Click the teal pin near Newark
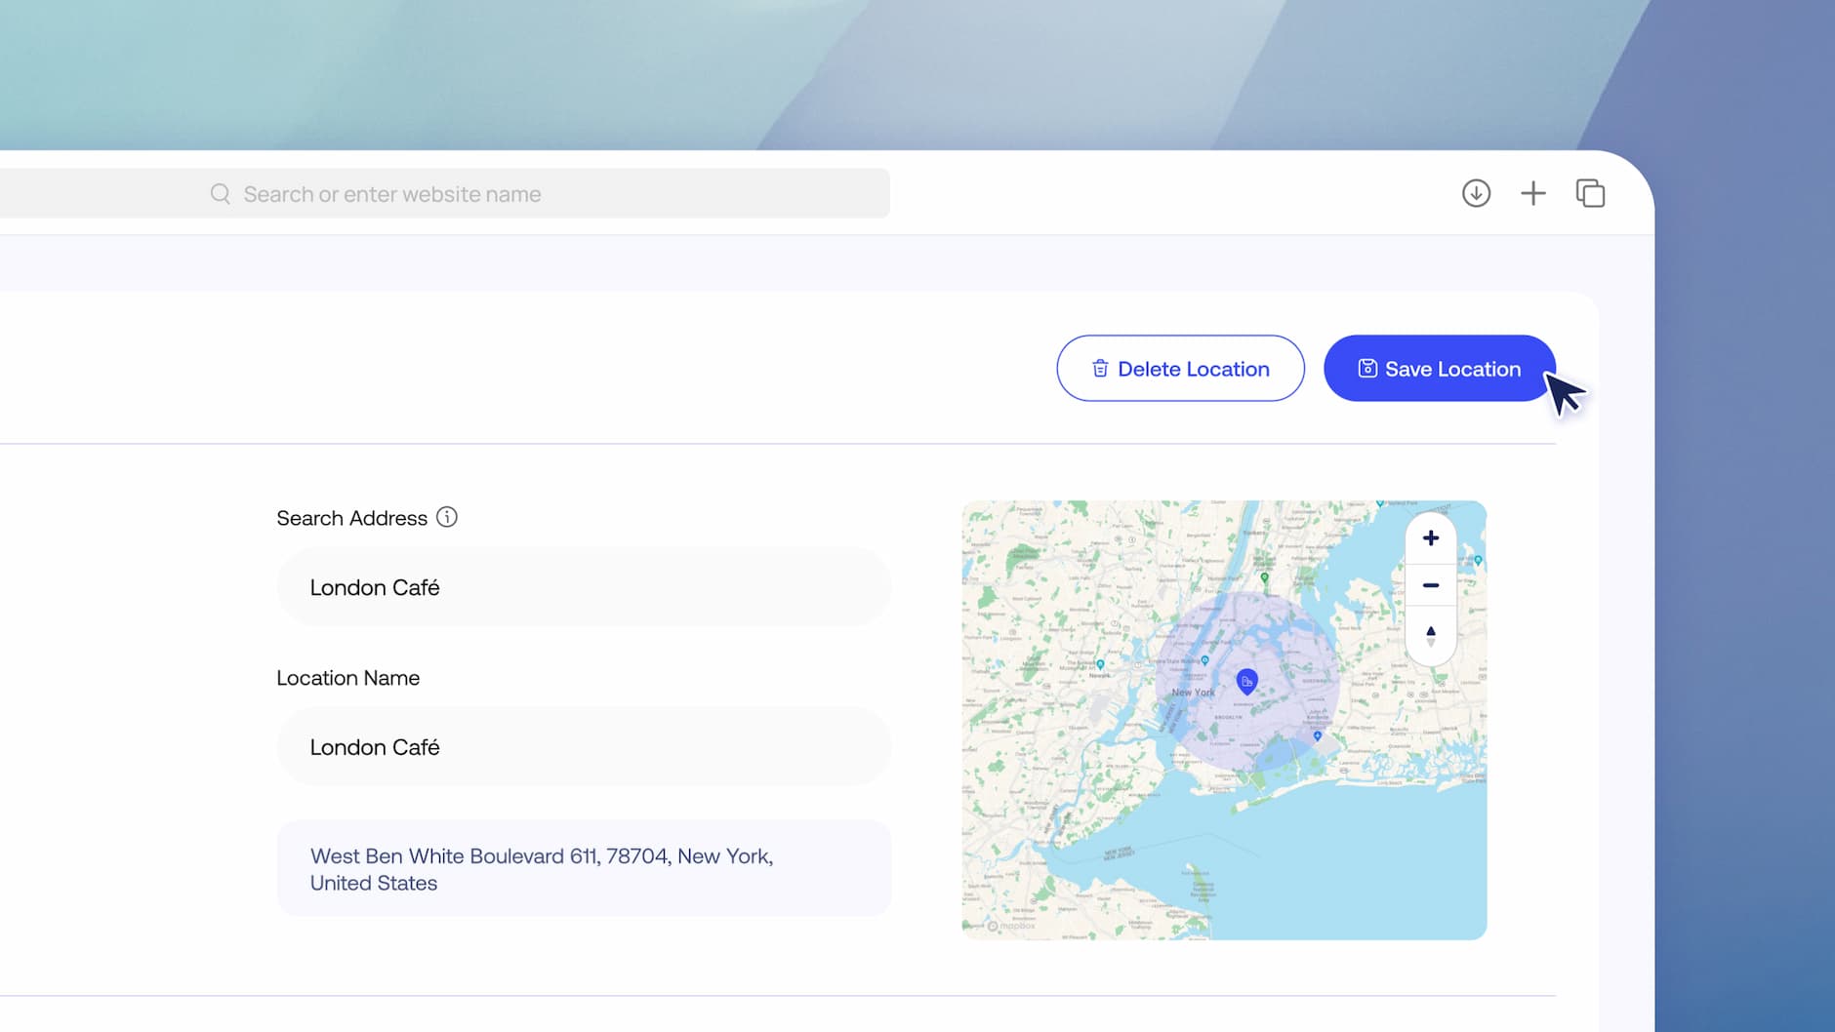The image size is (1835, 1032). point(1100,665)
